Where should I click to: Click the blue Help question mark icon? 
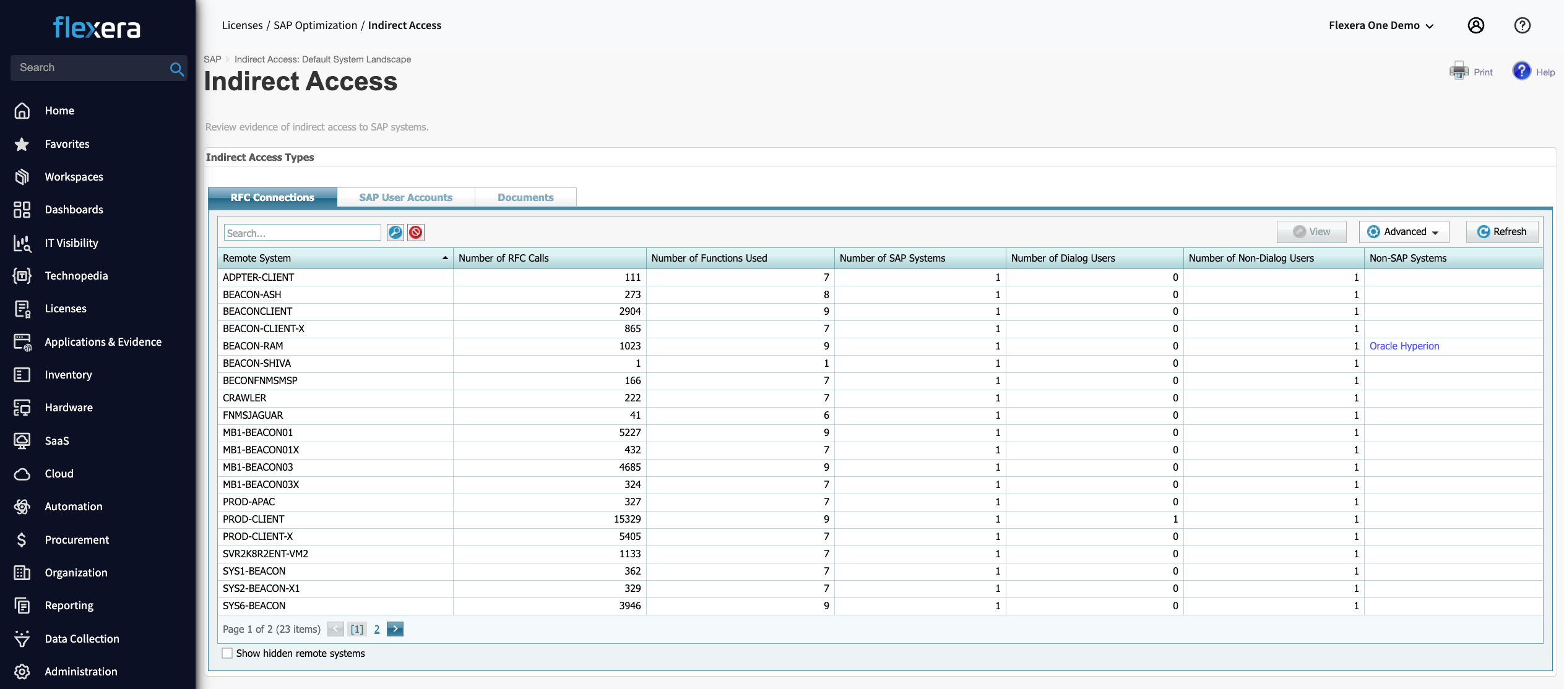1521,71
